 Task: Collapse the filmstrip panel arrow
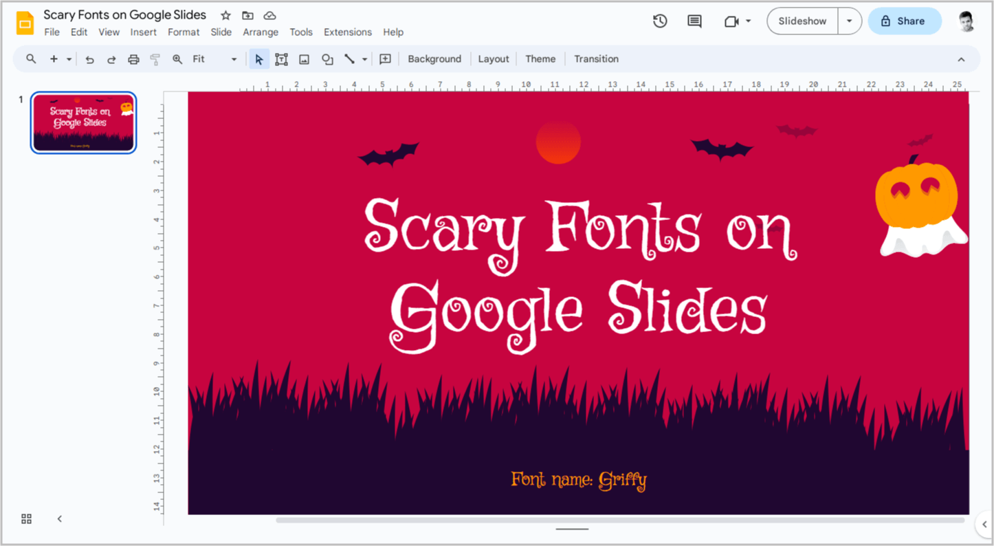click(x=60, y=518)
